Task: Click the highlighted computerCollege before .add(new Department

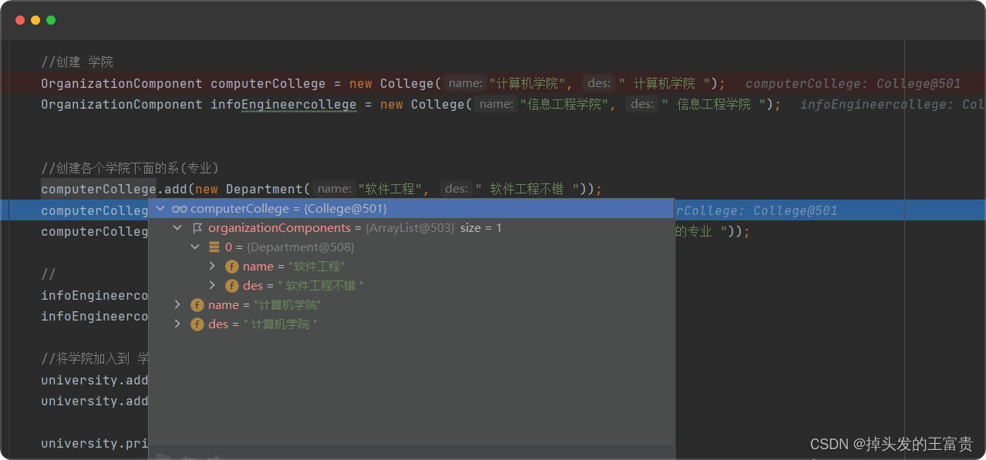Action: [x=99, y=189]
